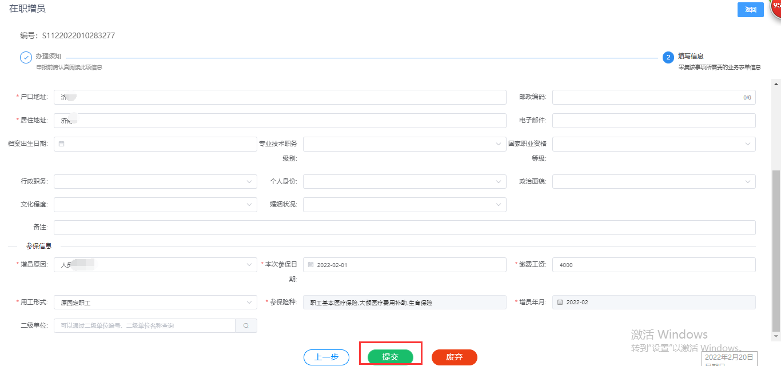781x366 pixels.
Task: Click the 编号 S1122022010283277 text
Action: coord(67,35)
